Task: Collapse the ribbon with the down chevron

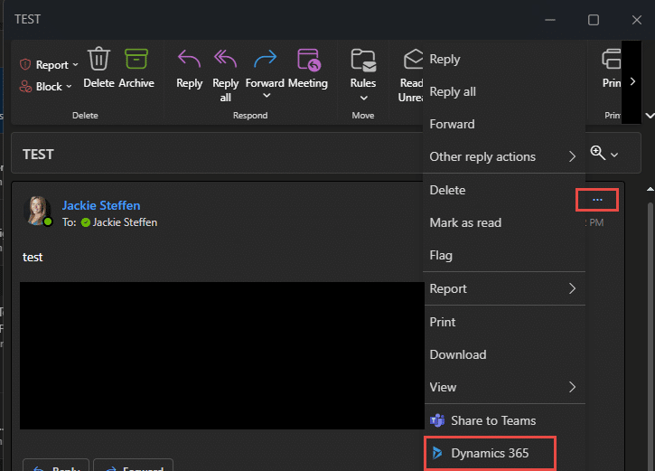Action: tap(650, 116)
